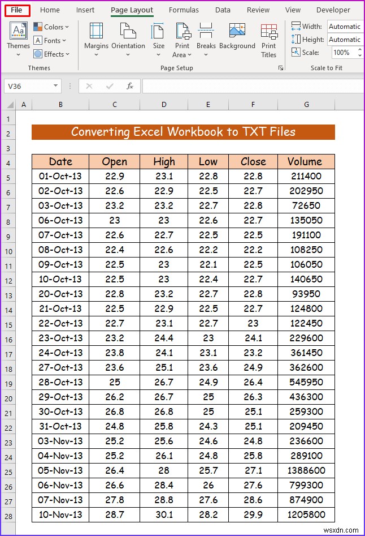This screenshot has width=365, height=536.
Task: Open the Data tab
Action: pyautogui.click(x=223, y=10)
